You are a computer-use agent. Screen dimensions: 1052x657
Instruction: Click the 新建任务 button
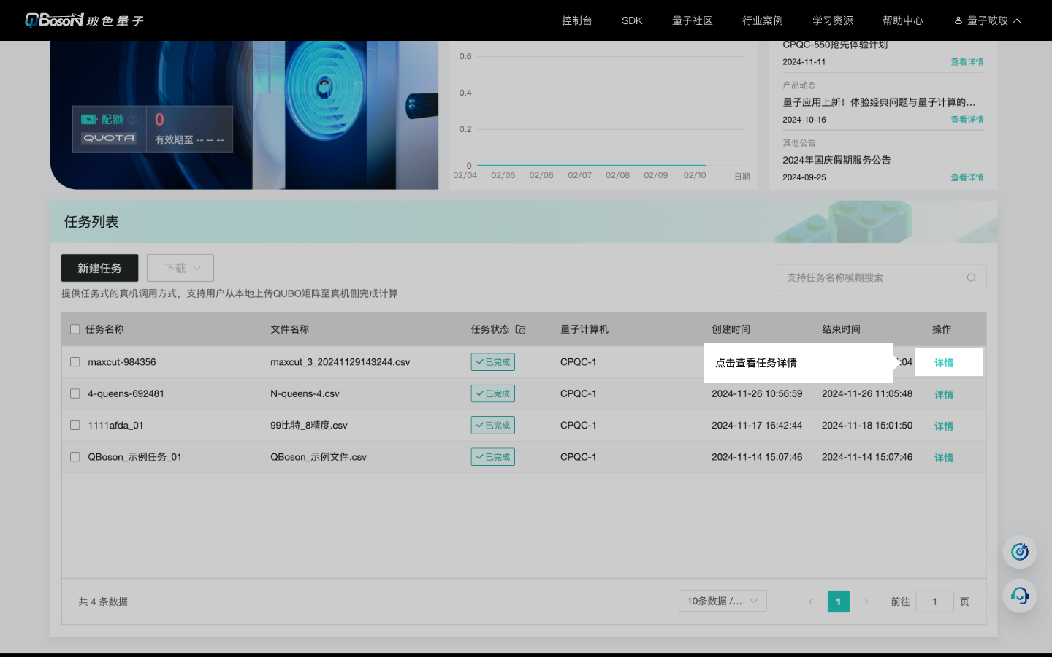pyautogui.click(x=99, y=268)
